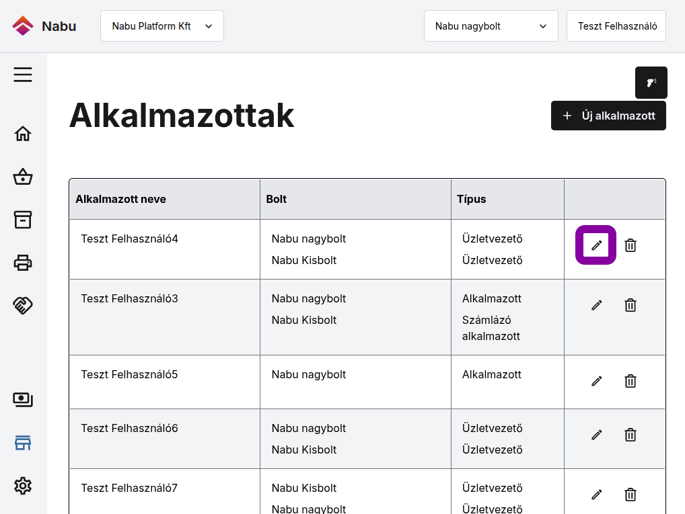Open the settings gear sidebar icon
Screen dimensions: 685x514
(x=23, y=486)
